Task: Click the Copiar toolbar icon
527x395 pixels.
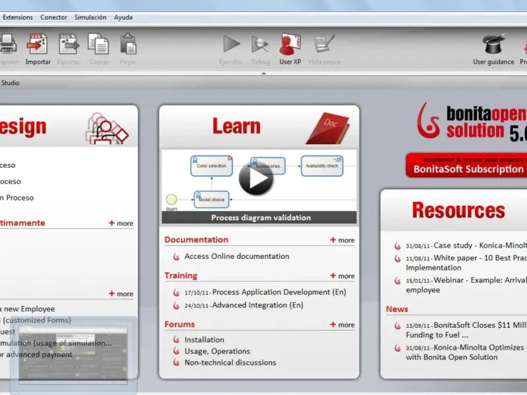Action: [98, 43]
